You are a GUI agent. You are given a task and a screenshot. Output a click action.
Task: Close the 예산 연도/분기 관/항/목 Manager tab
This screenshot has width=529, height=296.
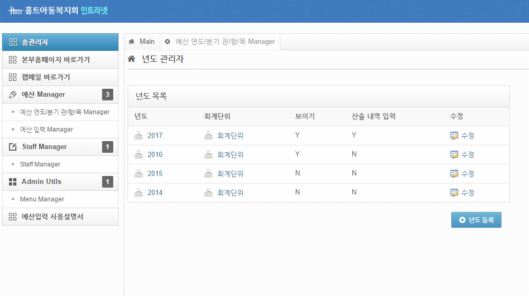click(168, 42)
